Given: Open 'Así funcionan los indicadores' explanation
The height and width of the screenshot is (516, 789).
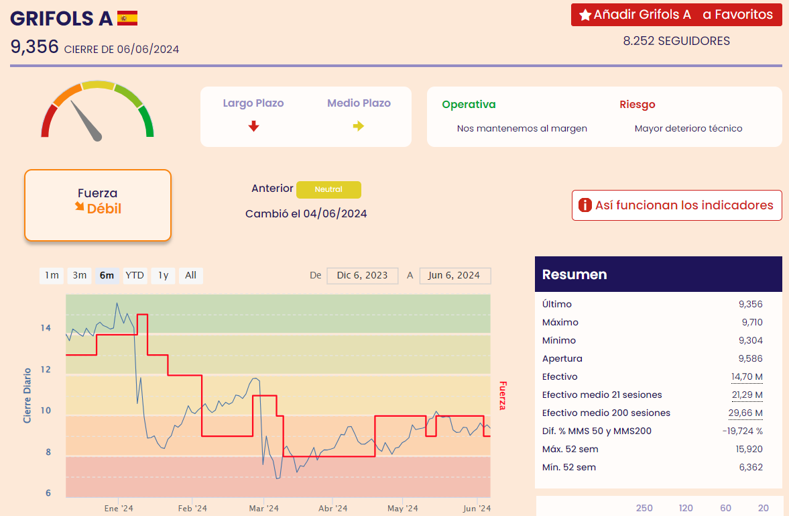Looking at the screenshot, I should click(677, 205).
